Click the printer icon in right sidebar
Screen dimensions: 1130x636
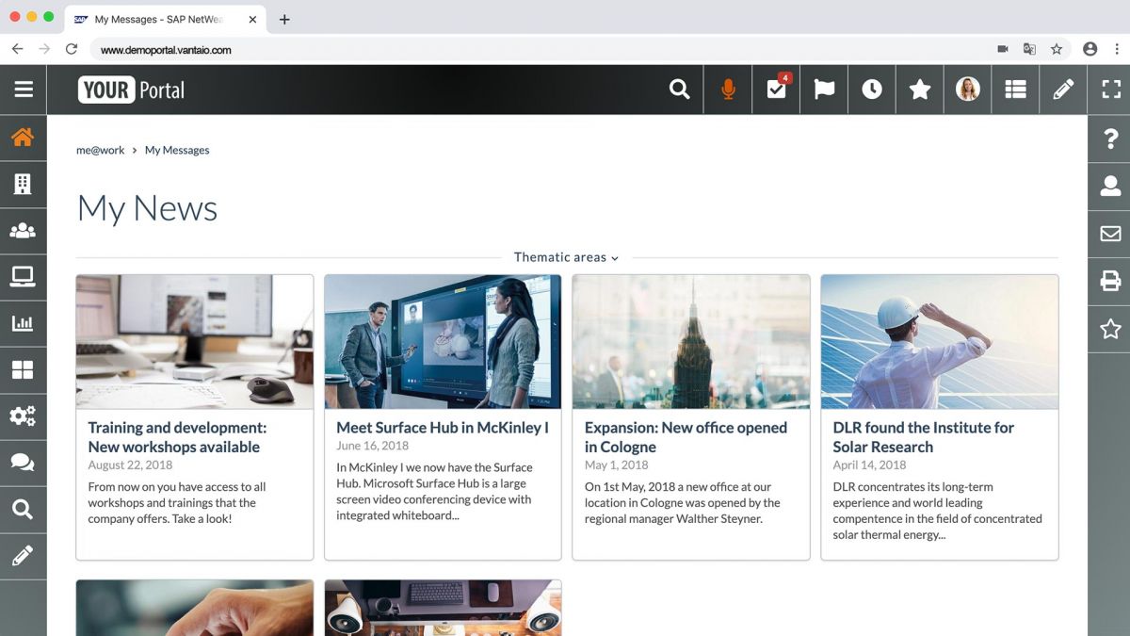pos(1110,281)
